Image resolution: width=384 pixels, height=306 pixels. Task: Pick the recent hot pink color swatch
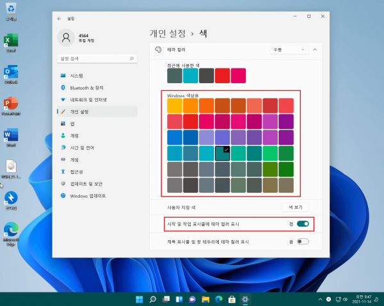pyautogui.click(x=238, y=76)
